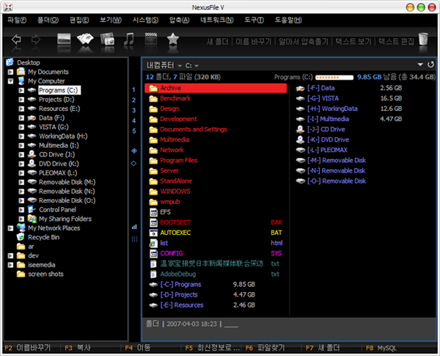Open the music note toolbar icon
The height and width of the screenshot is (356, 440).
[129, 39]
